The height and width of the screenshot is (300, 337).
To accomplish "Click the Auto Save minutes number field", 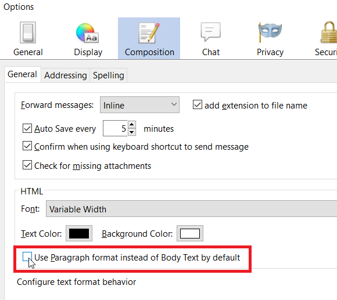I will (x=116, y=128).
